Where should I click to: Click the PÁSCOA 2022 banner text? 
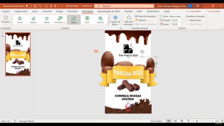[x=128, y=73]
